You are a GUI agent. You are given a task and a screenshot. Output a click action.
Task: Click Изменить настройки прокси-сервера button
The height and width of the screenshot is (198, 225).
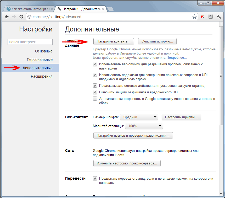pyautogui.click(x=127, y=163)
